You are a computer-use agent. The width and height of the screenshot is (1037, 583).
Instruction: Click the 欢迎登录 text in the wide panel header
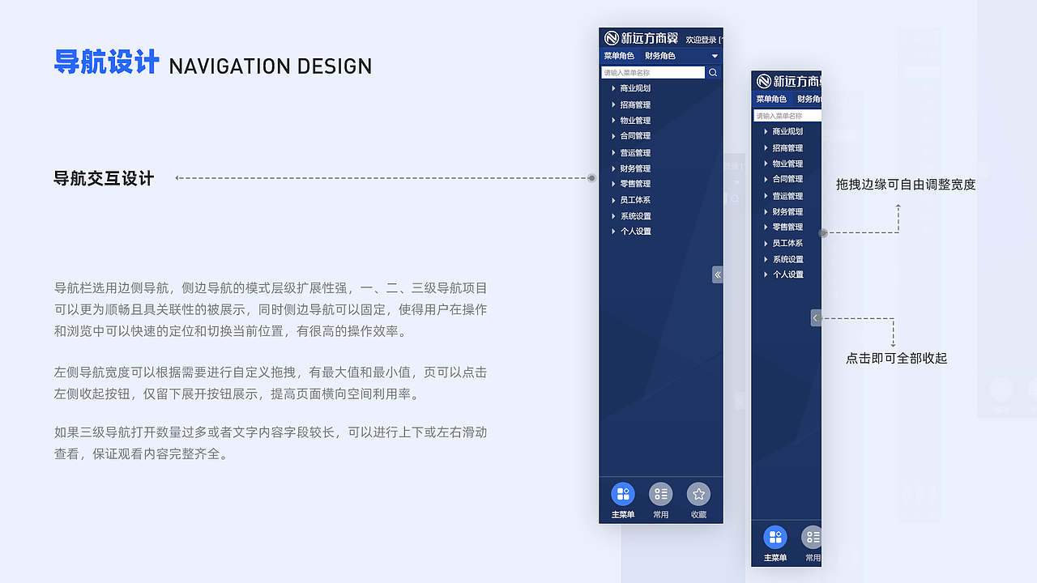[702, 40]
